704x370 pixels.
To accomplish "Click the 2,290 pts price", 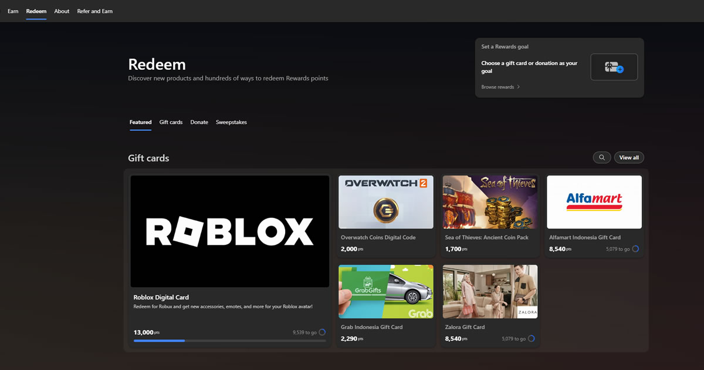I will (352, 338).
